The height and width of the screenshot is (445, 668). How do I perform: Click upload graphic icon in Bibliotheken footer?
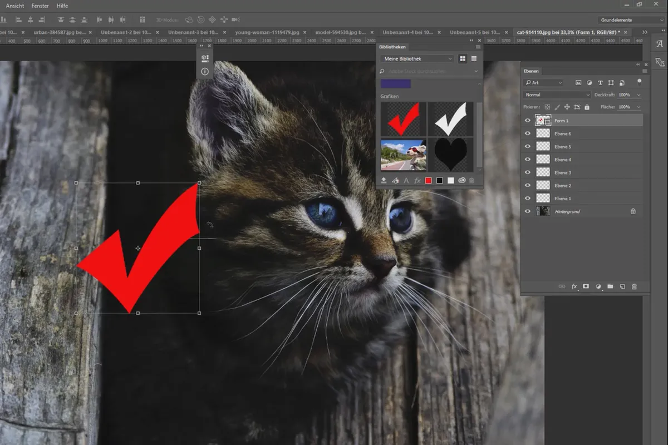(384, 180)
